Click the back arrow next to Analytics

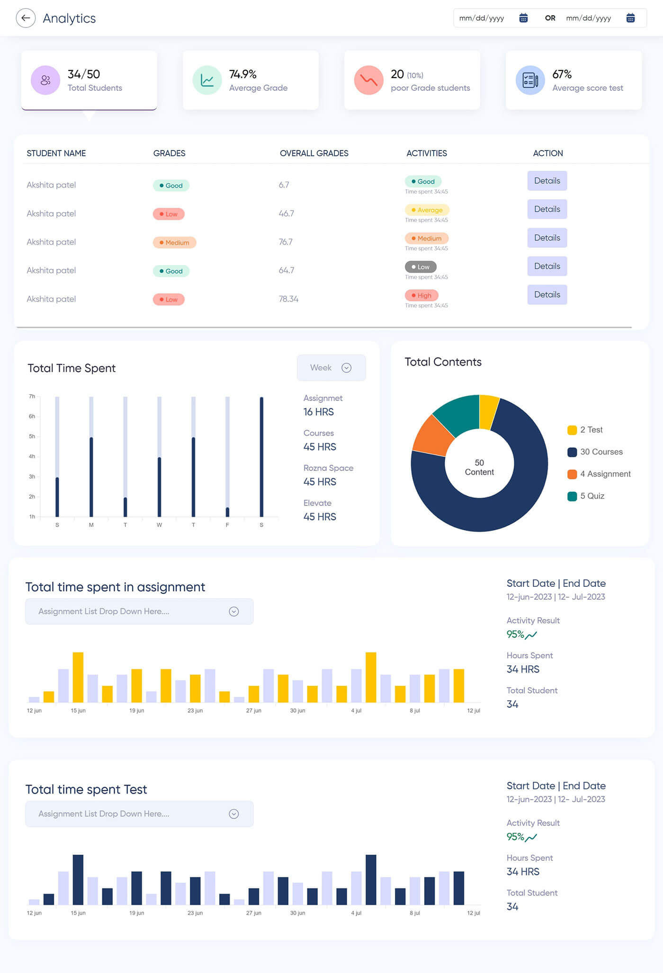(26, 18)
